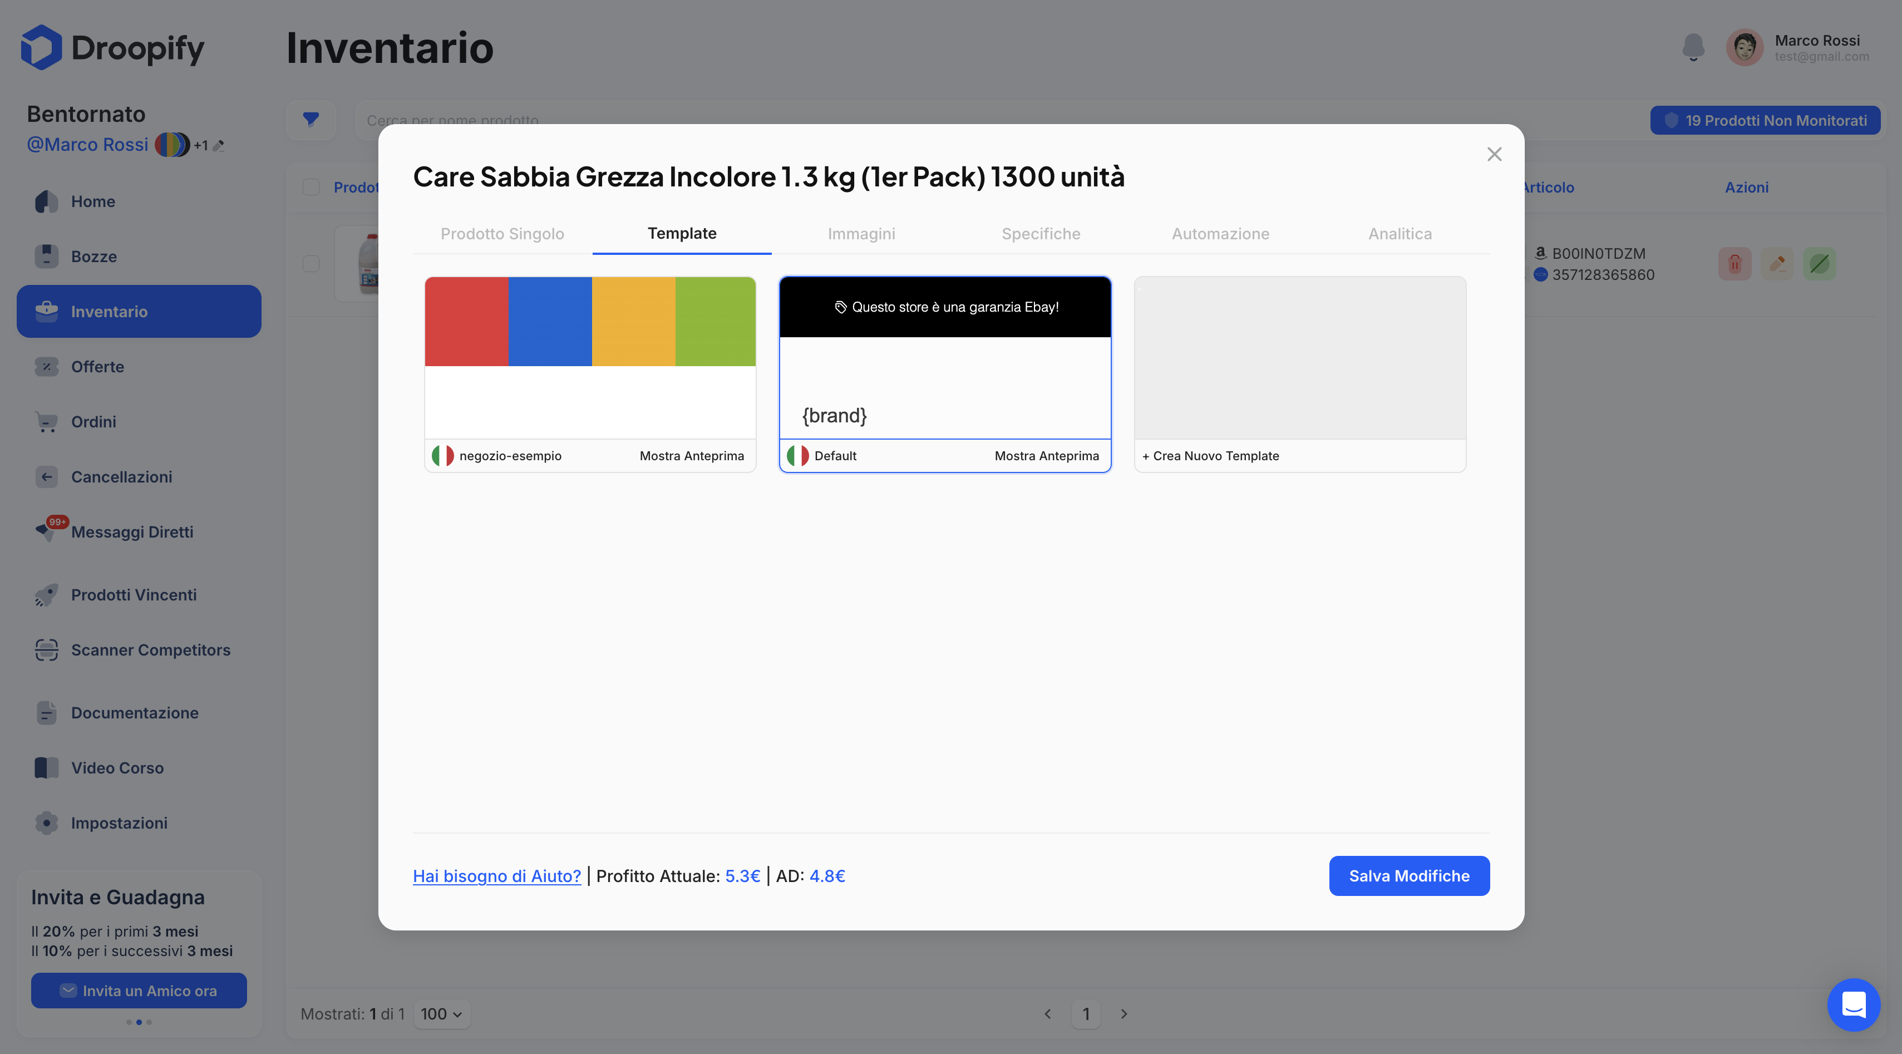
Task: Click the orange edit pencil icon
Action: (x=1777, y=264)
